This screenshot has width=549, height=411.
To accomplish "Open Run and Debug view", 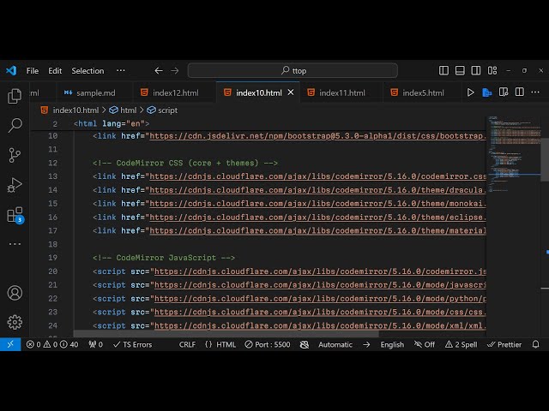I will pyautogui.click(x=15, y=185).
